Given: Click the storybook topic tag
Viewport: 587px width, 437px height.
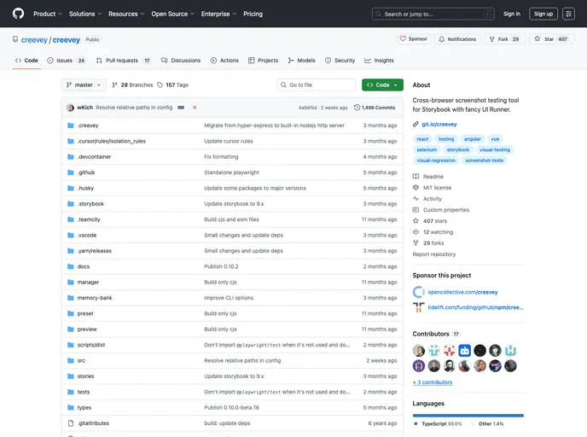Looking at the screenshot, I should coord(458,149).
